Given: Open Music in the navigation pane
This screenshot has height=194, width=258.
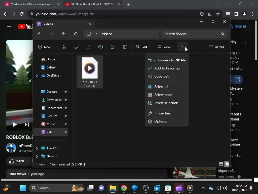Looking at the screenshot, I should click(x=50, y=124).
